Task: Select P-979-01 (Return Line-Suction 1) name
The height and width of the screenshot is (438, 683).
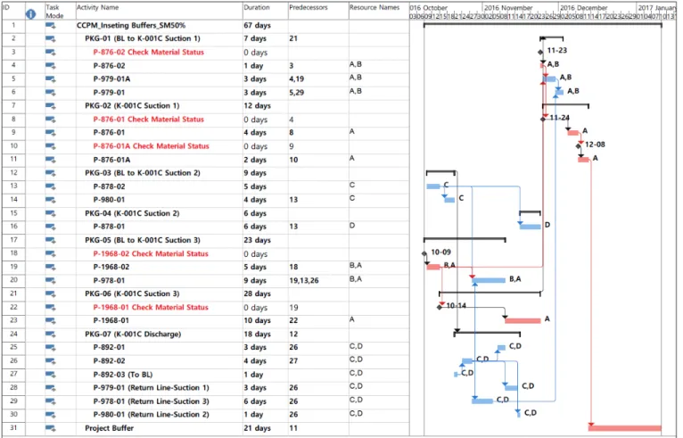Action: pyautogui.click(x=152, y=388)
